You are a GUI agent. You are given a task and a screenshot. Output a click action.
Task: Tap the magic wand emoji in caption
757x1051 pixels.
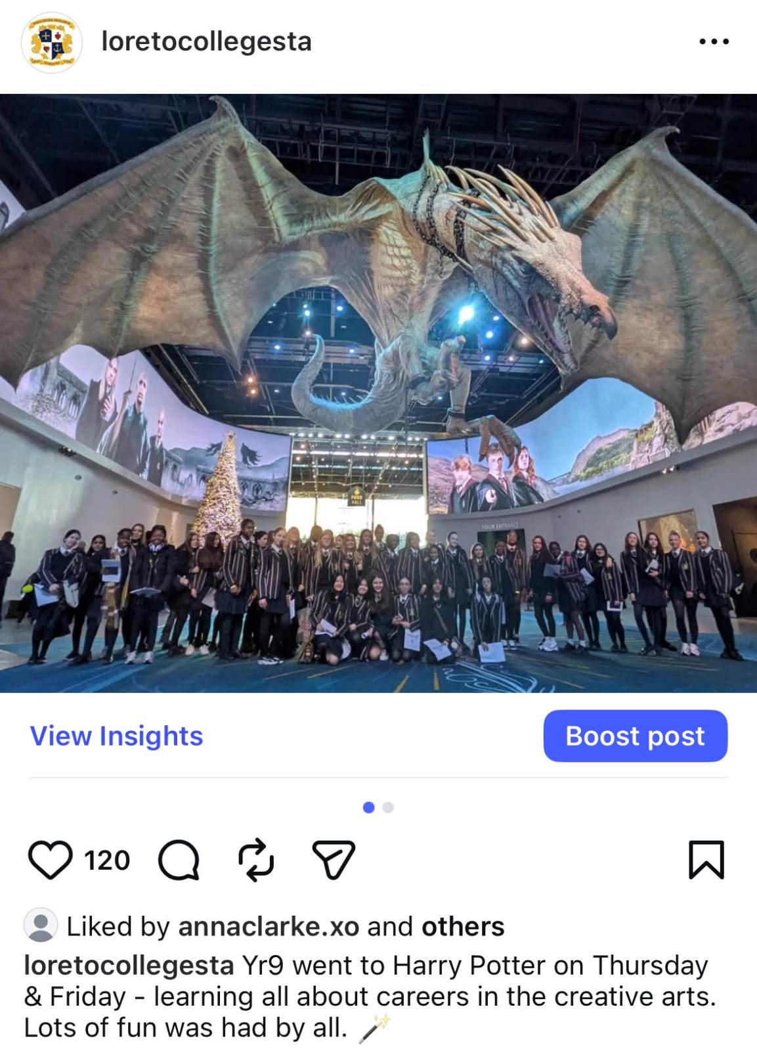(x=374, y=1028)
